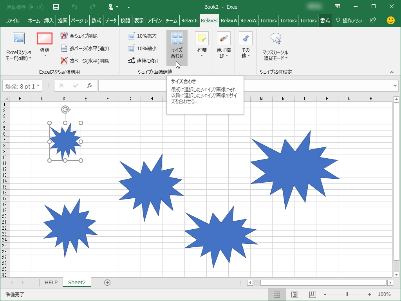The image size is (401, 301).
Task: Click inside the formula bar input
Action: 246,85
